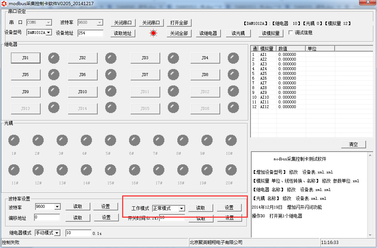Click the indicator lamp next to JD1 relay
377x248 pixels.
54,58
